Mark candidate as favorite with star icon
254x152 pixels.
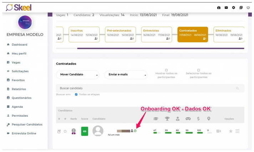click(x=231, y=131)
